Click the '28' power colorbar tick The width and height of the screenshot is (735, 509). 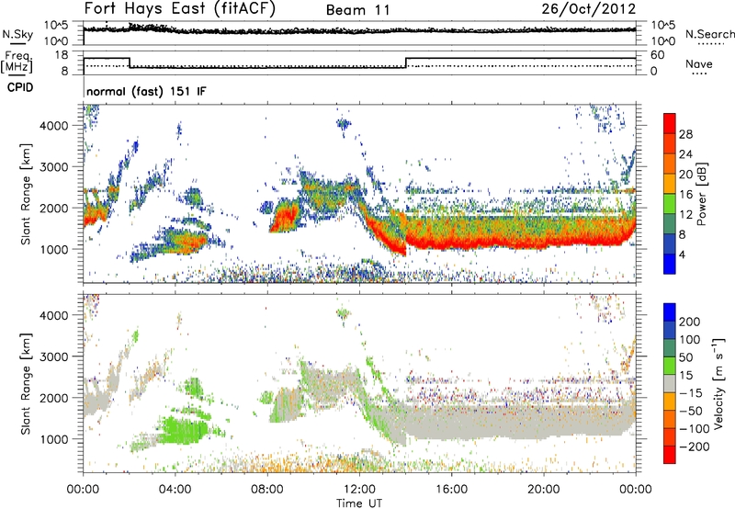[685, 134]
